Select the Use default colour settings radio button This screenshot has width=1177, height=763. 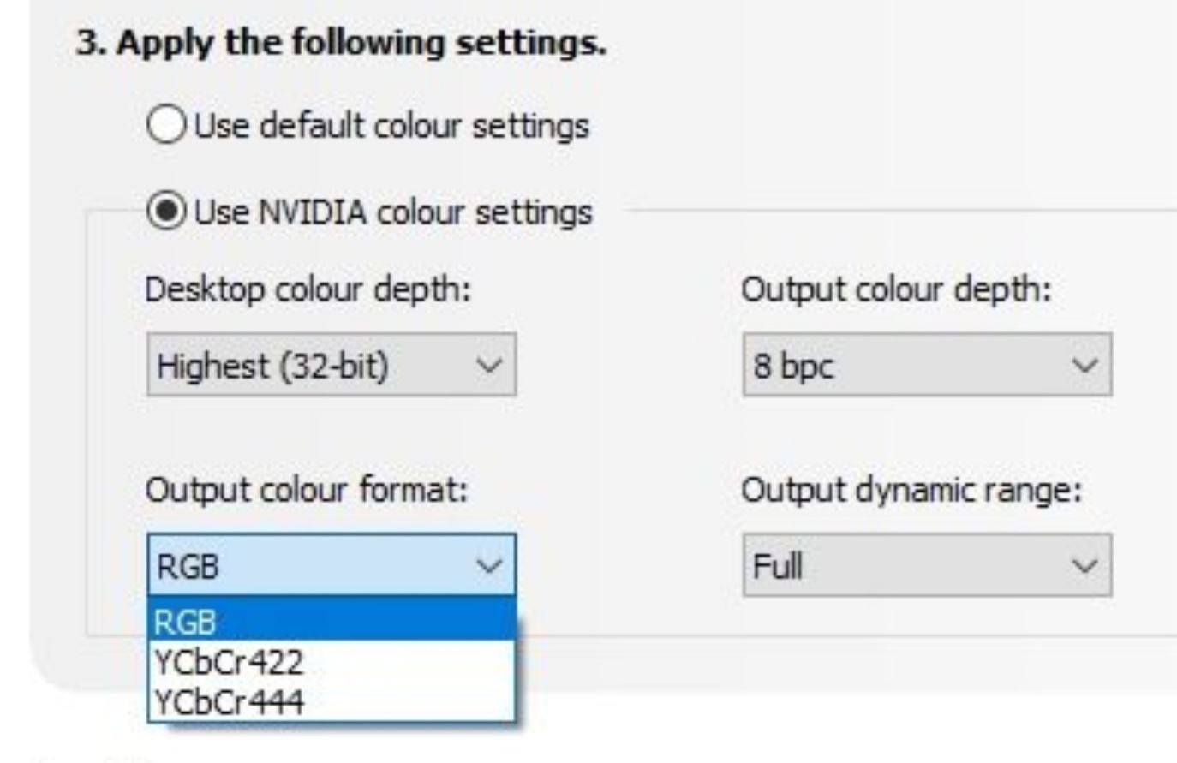(x=165, y=125)
